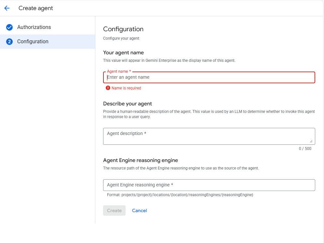Click the Configure your agent subtitle

121,38
